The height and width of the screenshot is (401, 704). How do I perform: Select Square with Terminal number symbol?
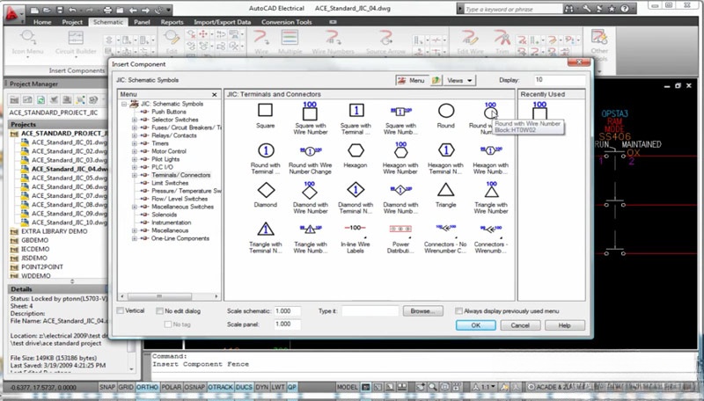356,110
